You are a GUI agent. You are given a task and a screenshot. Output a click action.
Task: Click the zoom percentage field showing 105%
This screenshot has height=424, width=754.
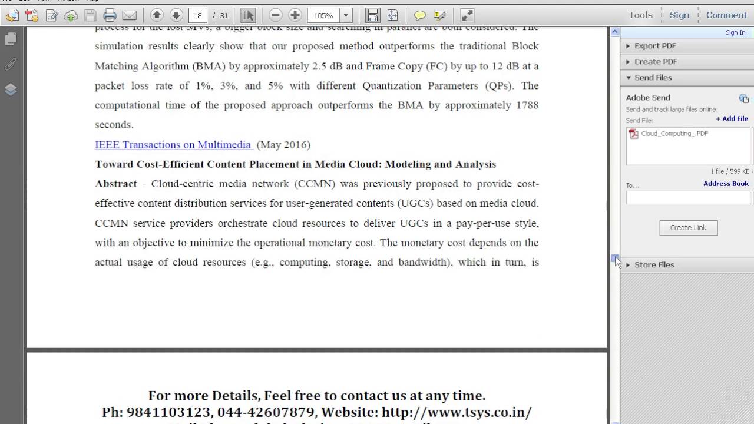(323, 15)
